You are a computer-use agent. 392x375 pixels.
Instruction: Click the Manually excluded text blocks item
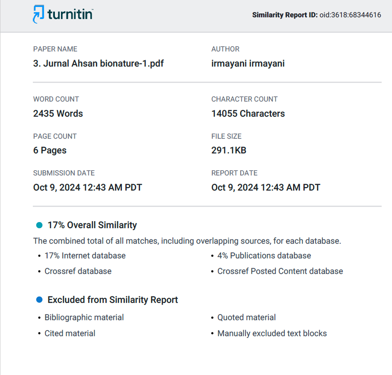pos(272,333)
